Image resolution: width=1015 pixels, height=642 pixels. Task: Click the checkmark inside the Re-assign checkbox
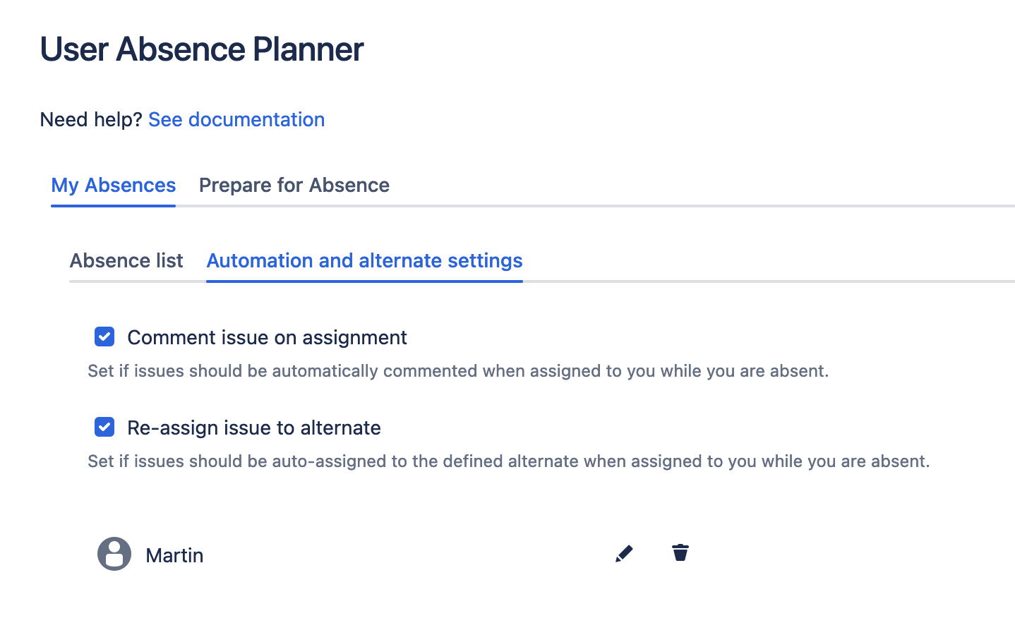[104, 428]
